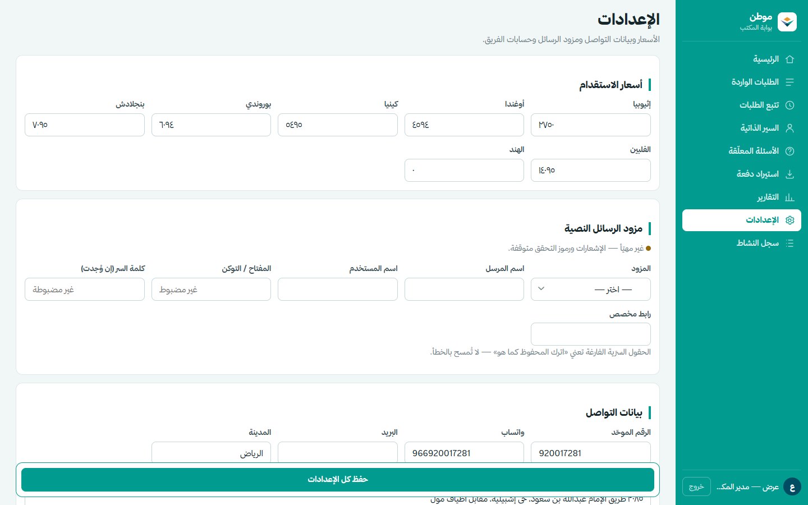Click the clock icon beside تتبع الطلبات
The image size is (808, 505).
(x=789, y=105)
